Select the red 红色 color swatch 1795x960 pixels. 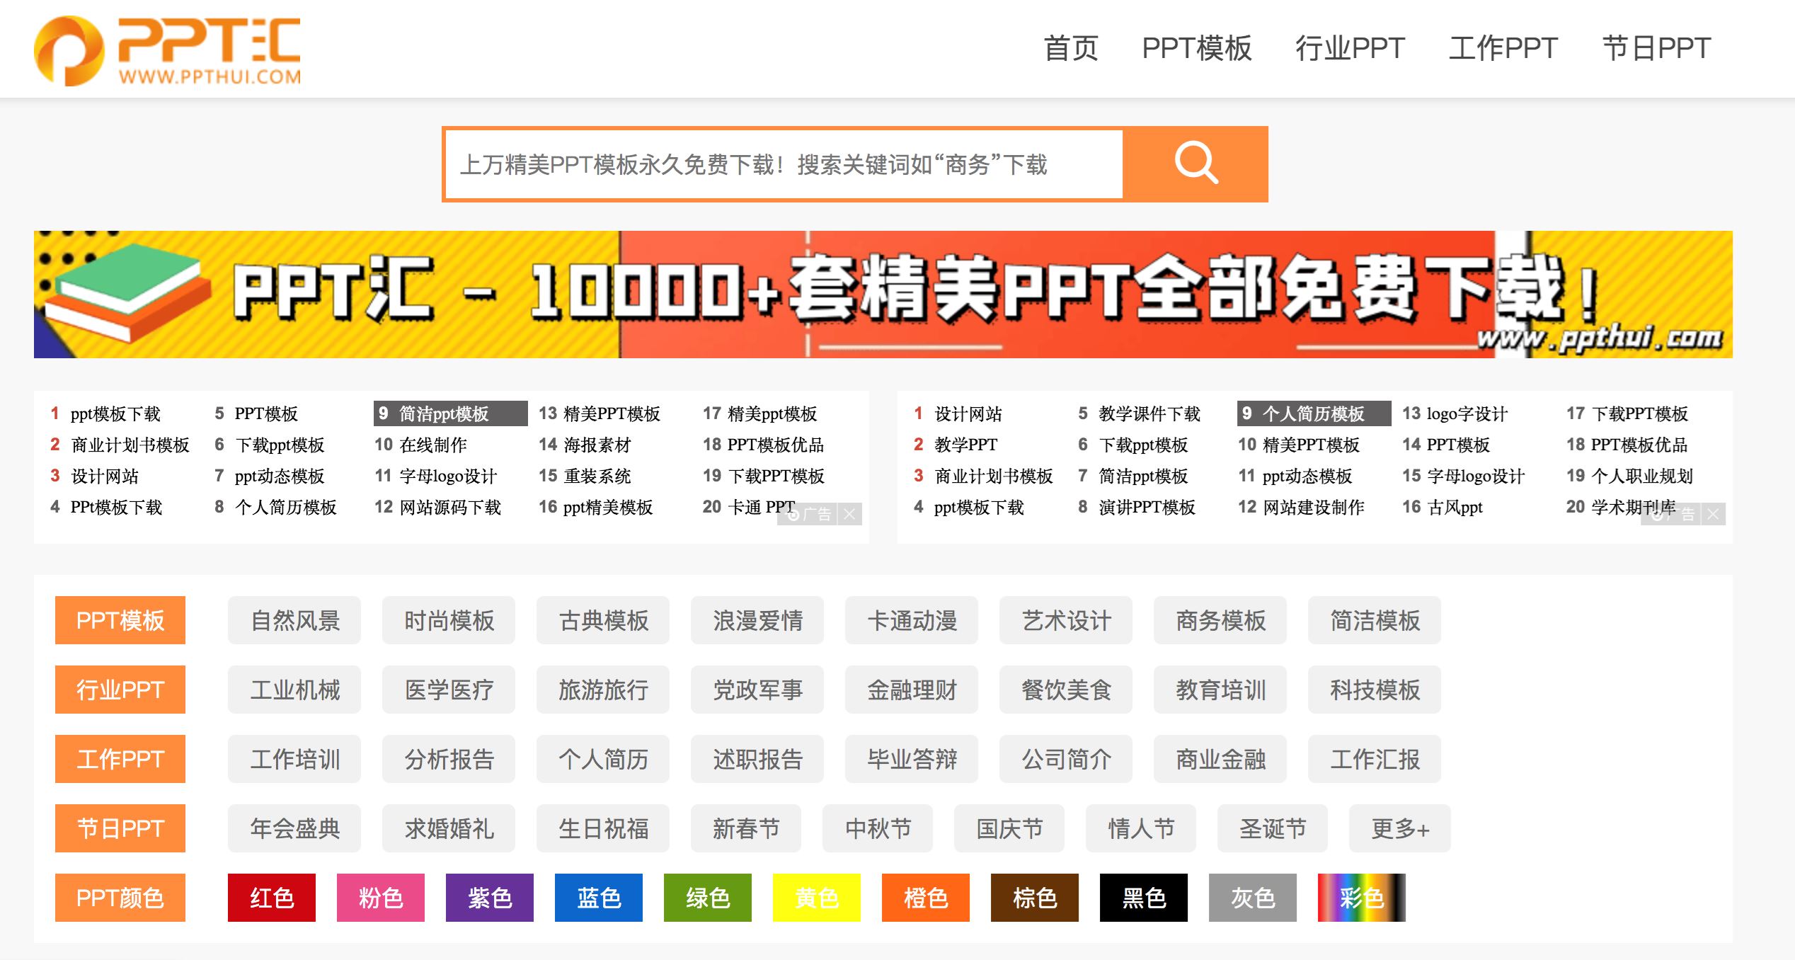(x=270, y=897)
